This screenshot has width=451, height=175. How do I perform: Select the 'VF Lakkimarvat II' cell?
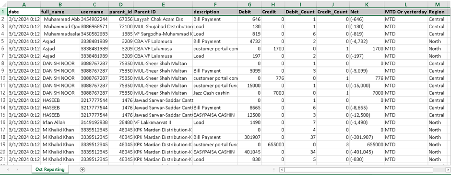pos(163,122)
